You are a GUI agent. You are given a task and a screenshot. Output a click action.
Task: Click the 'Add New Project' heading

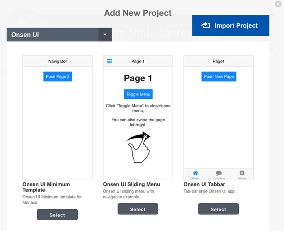(138, 13)
